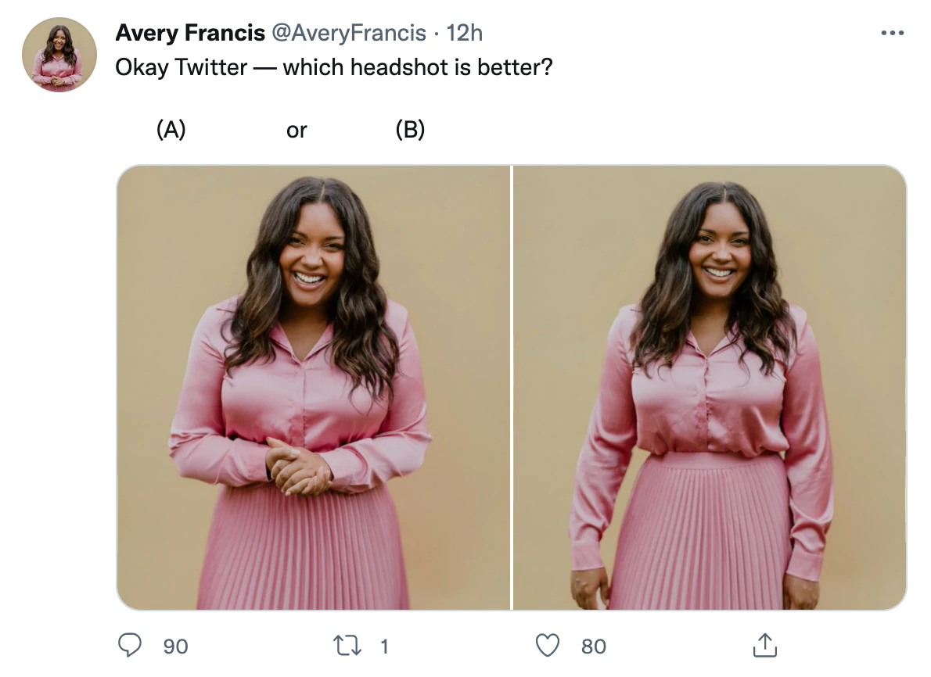Click the 80 likes count
This screenshot has height=677, width=931.
594,647
